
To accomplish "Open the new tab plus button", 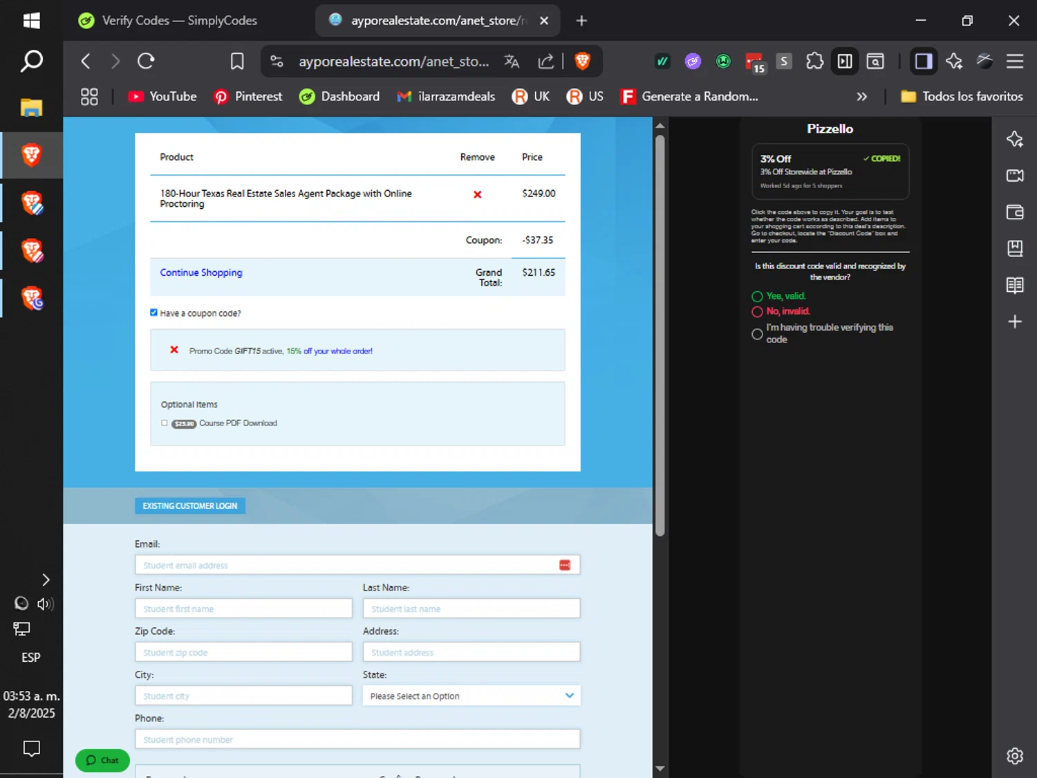I will pos(581,21).
